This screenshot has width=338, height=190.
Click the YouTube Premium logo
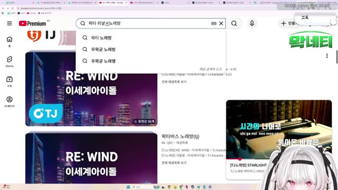pos(32,23)
